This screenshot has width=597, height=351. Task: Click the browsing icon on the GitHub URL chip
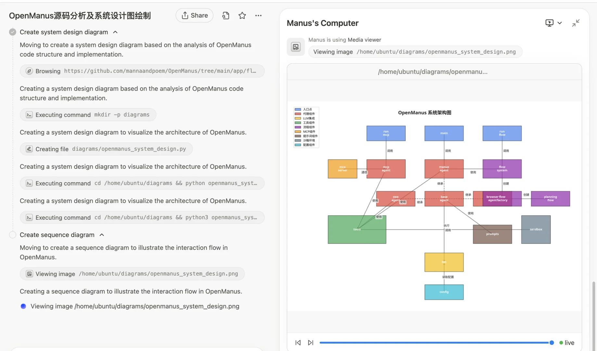click(29, 71)
